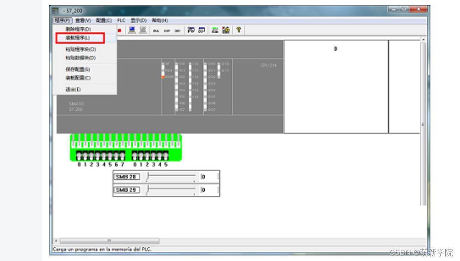
Task: Click the greyed-out computer toolbar icon
Action: point(143,30)
